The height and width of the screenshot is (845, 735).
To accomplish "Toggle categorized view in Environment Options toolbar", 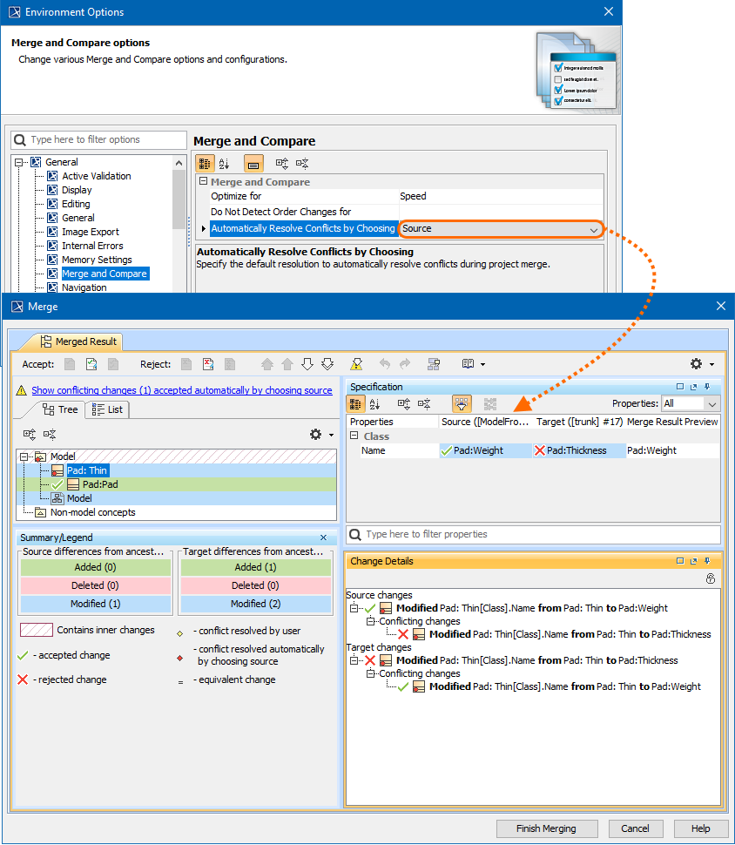I will coord(205,163).
